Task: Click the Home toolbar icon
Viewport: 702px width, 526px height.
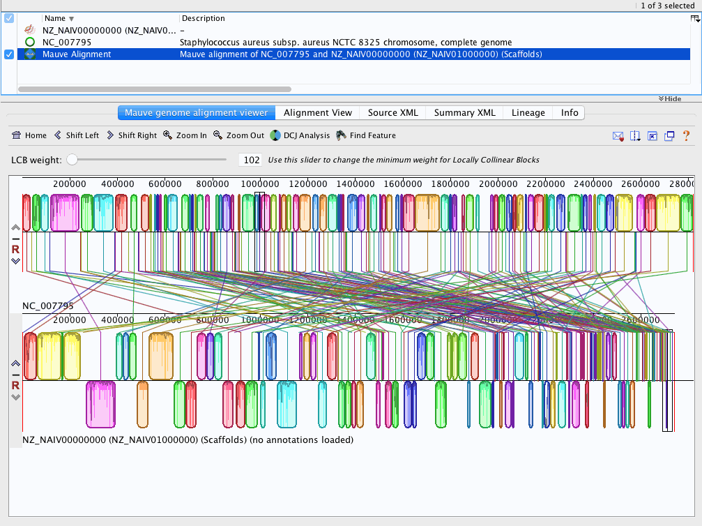Action: (x=17, y=135)
